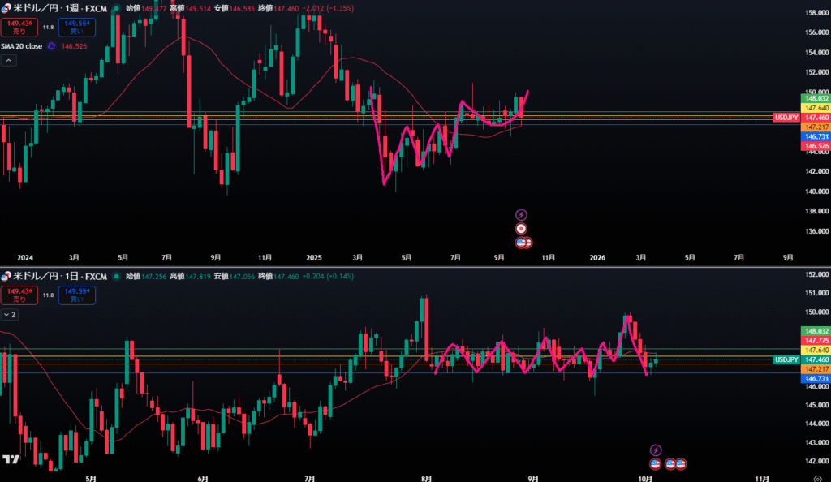Click the US flag icon beside the weekly chart title

(7, 6)
